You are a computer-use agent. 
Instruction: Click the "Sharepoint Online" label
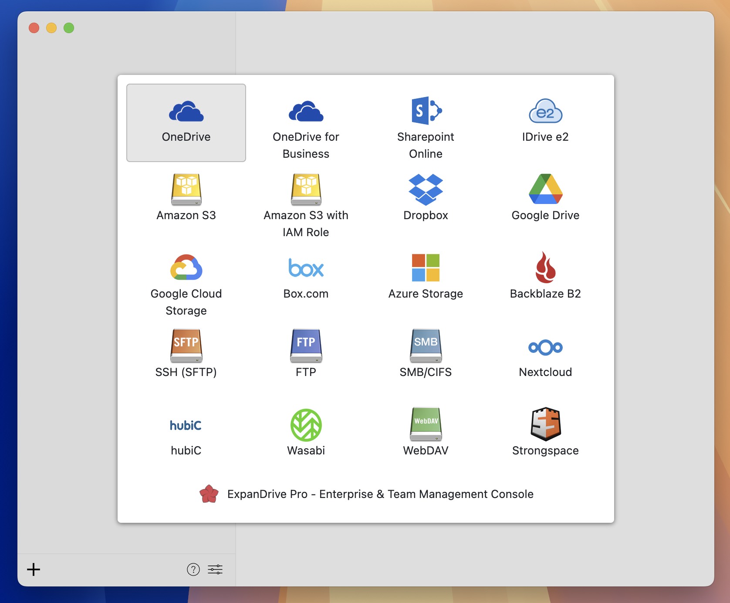tap(426, 145)
